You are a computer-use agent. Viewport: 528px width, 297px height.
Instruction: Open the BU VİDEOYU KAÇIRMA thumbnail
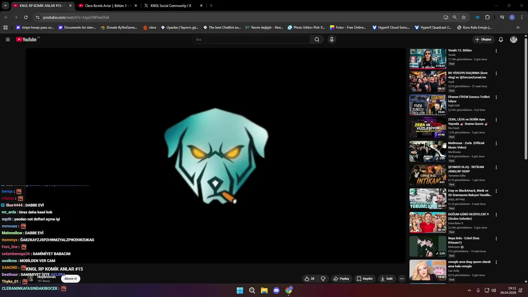(x=428, y=81)
